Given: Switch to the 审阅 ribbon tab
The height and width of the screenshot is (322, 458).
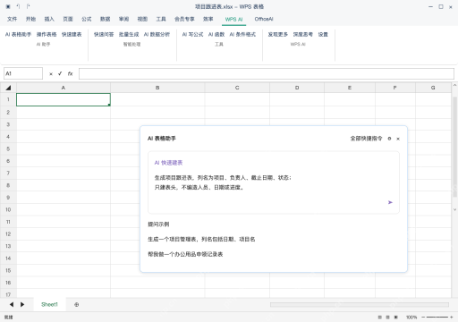Looking at the screenshot, I should click(x=123, y=19).
